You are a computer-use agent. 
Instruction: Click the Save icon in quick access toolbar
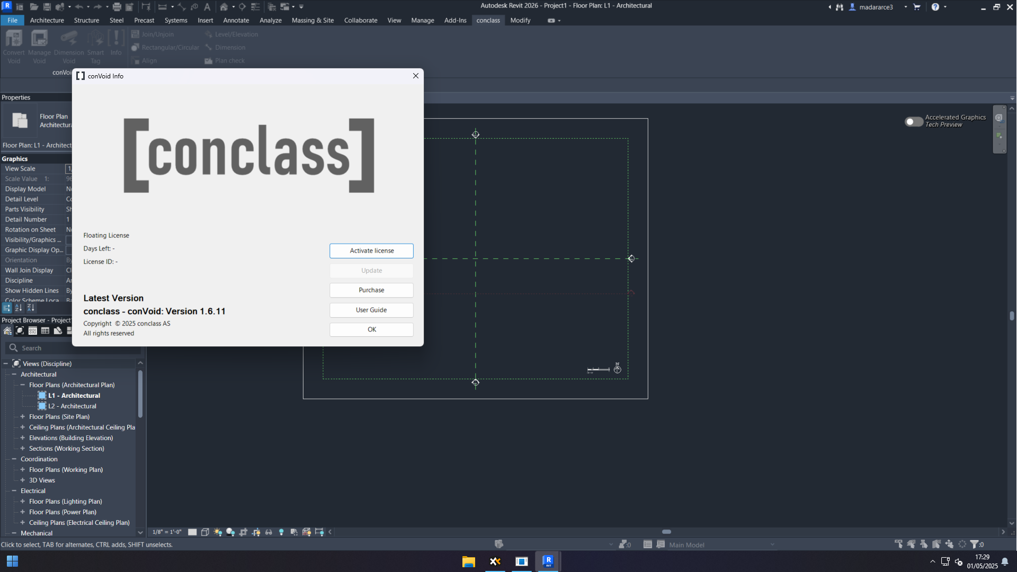click(47, 7)
